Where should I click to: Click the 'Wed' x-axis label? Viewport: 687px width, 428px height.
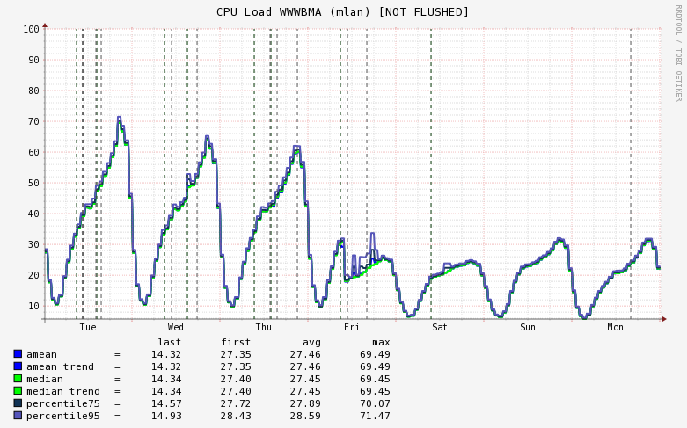pos(175,327)
